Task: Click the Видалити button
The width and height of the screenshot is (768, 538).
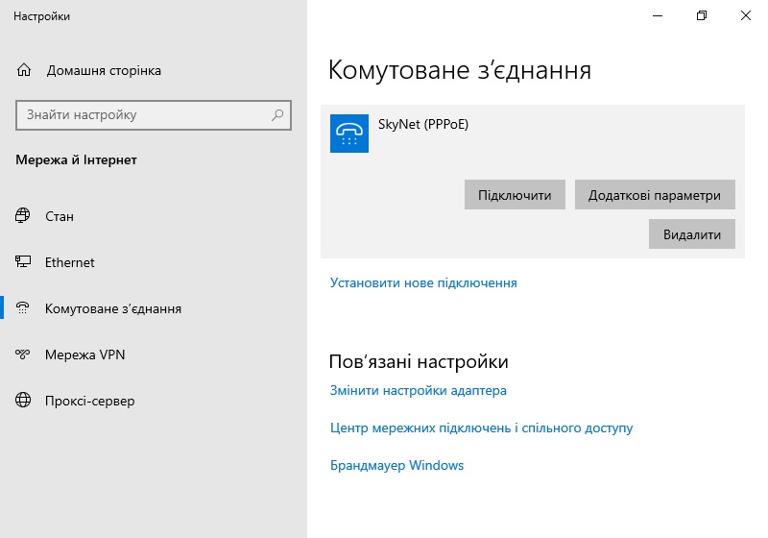Action: (x=691, y=233)
